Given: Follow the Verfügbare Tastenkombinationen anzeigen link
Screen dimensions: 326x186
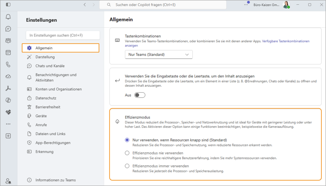Looking at the screenshot, I should [286, 41].
